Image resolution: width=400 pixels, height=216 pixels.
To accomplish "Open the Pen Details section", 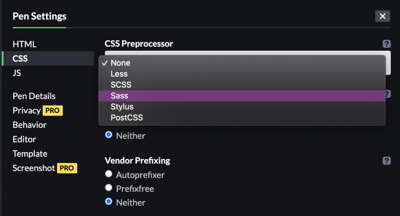I will 34,96.
